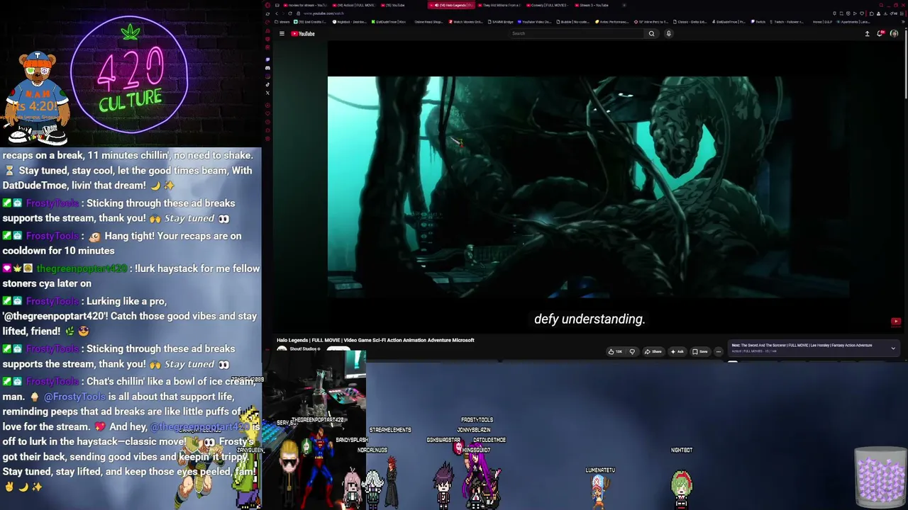The image size is (908, 510).
Task: Switch to the 'Comedy | FULL MOVIES' tab
Action: click(x=548, y=5)
